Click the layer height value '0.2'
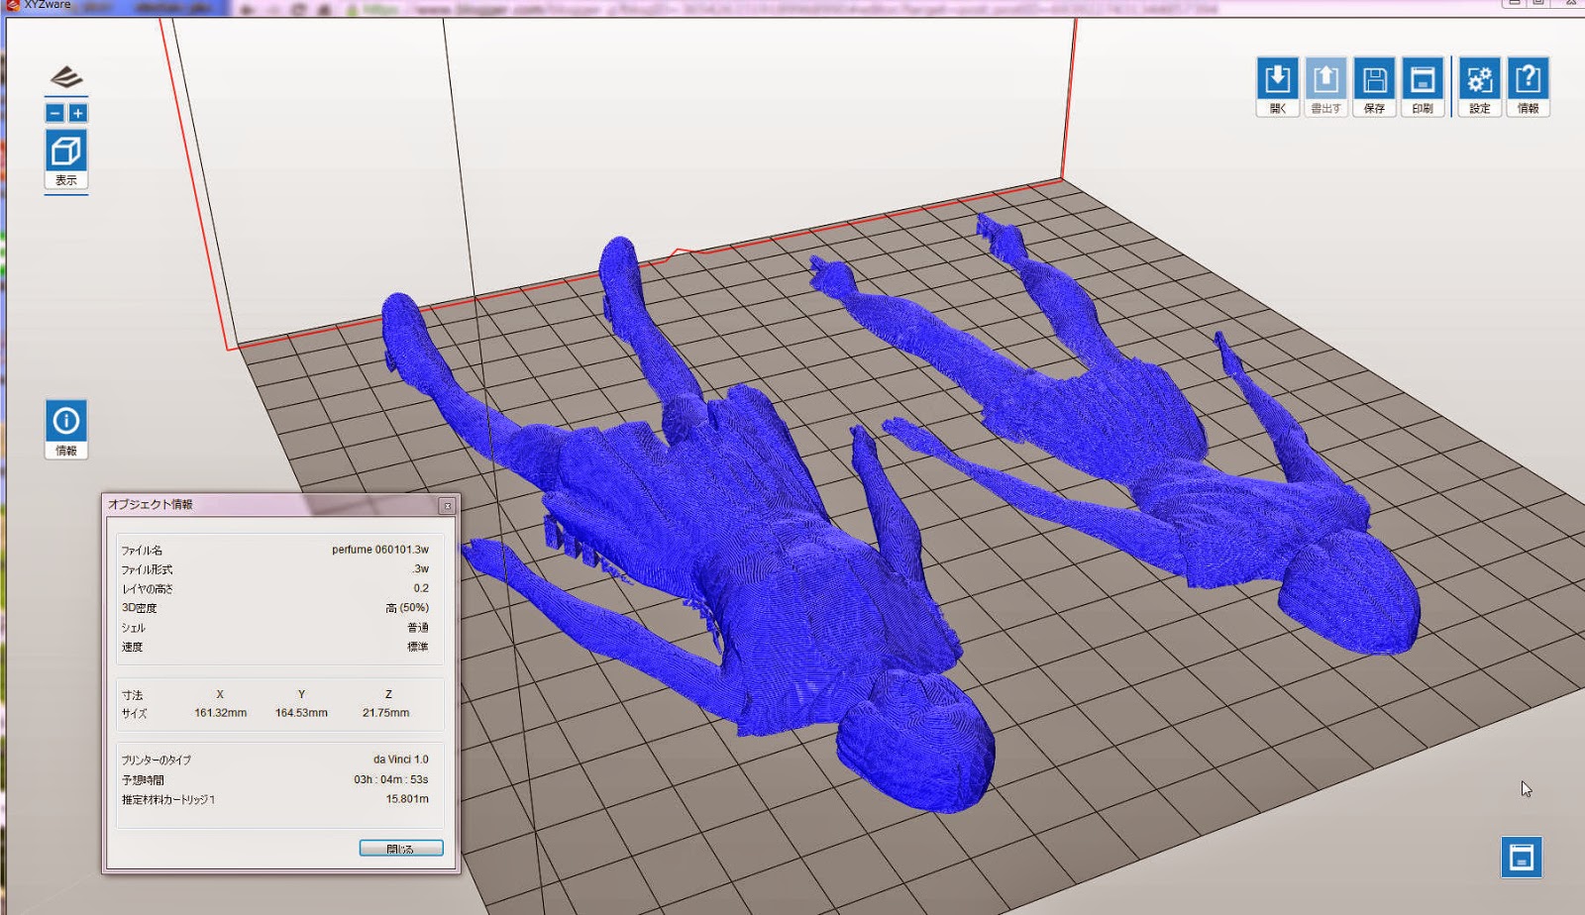 (421, 588)
